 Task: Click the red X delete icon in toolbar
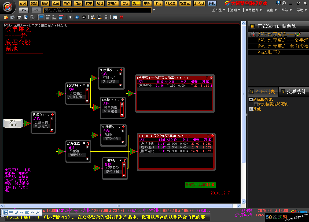tap(122, 17)
